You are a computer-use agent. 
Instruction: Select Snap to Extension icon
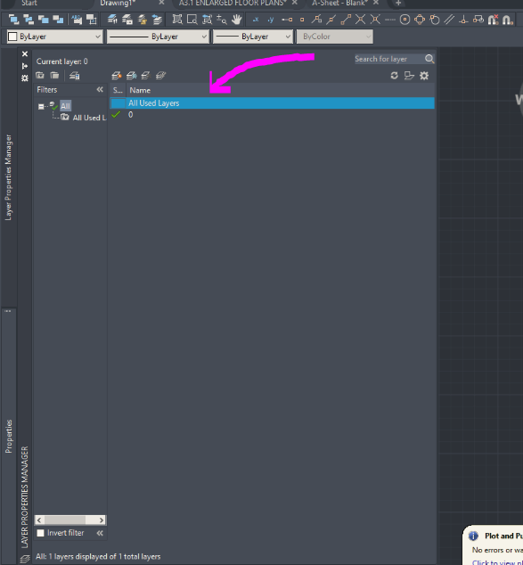389,20
